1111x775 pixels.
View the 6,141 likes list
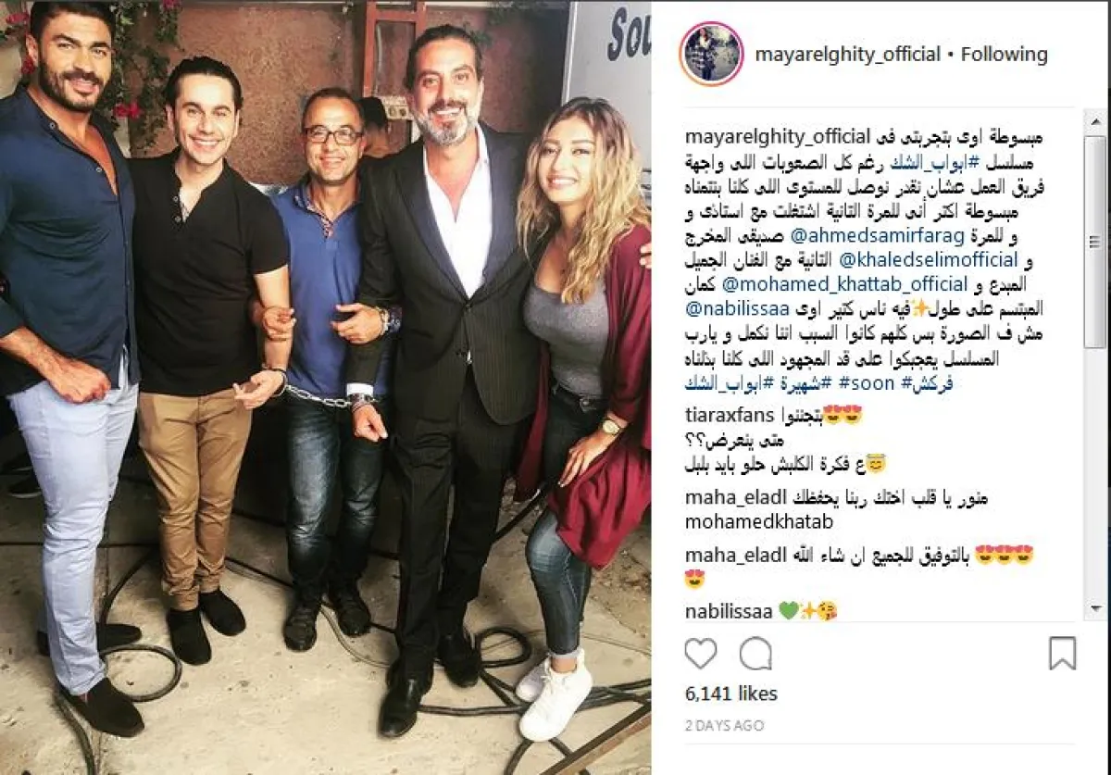tap(731, 694)
